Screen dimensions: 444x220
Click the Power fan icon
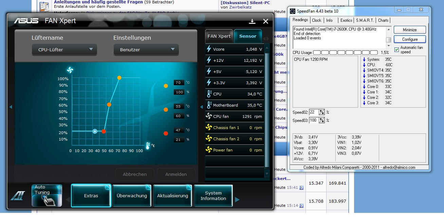coord(209,150)
